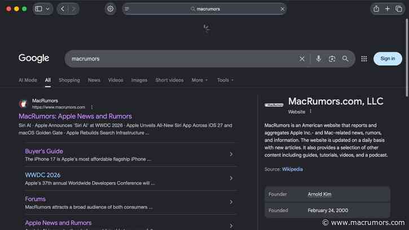409x230 pixels.
Task: Switch to the Short videos tab
Action: click(x=169, y=80)
